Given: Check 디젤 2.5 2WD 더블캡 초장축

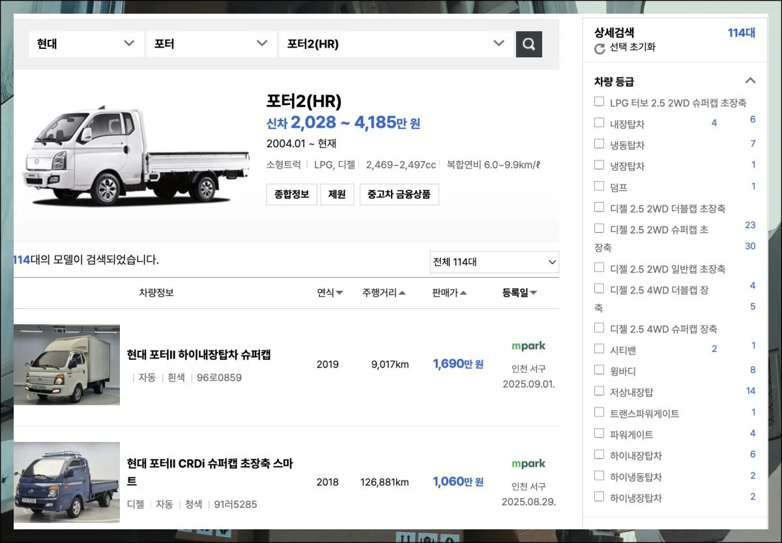Looking at the screenshot, I should [599, 207].
